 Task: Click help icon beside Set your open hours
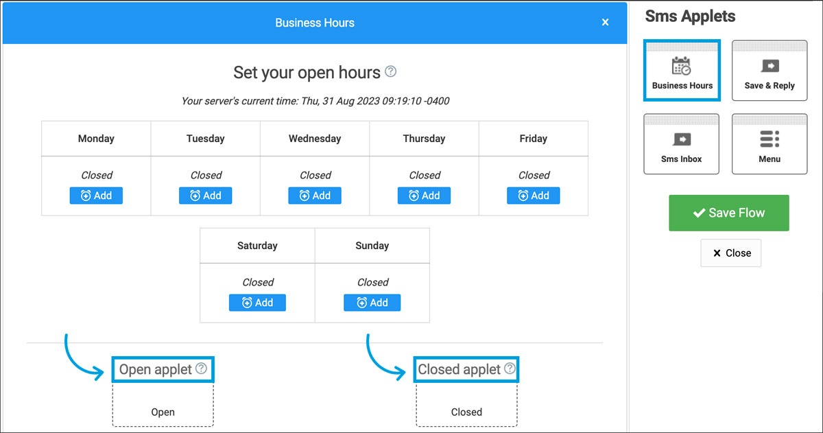(391, 71)
